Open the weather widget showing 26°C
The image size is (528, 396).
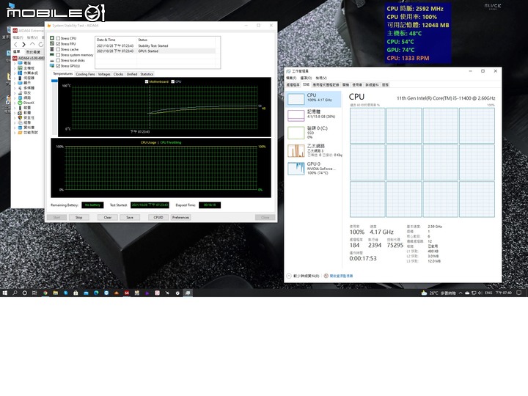pos(439,293)
